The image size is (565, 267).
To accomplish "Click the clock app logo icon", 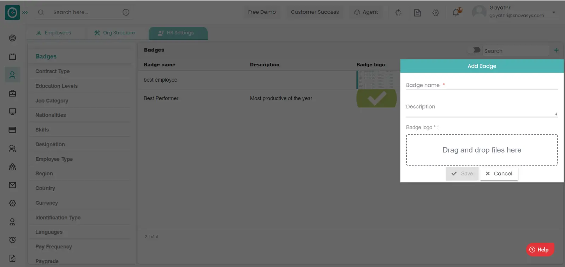I will tap(12, 12).
